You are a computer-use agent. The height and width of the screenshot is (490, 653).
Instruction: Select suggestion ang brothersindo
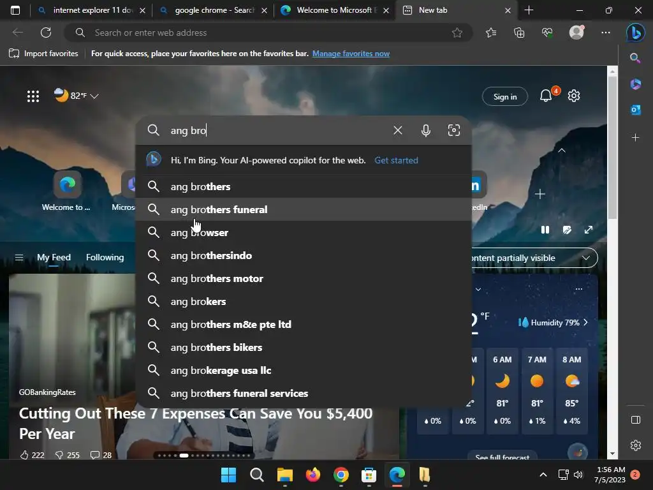[x=304, y=255]
